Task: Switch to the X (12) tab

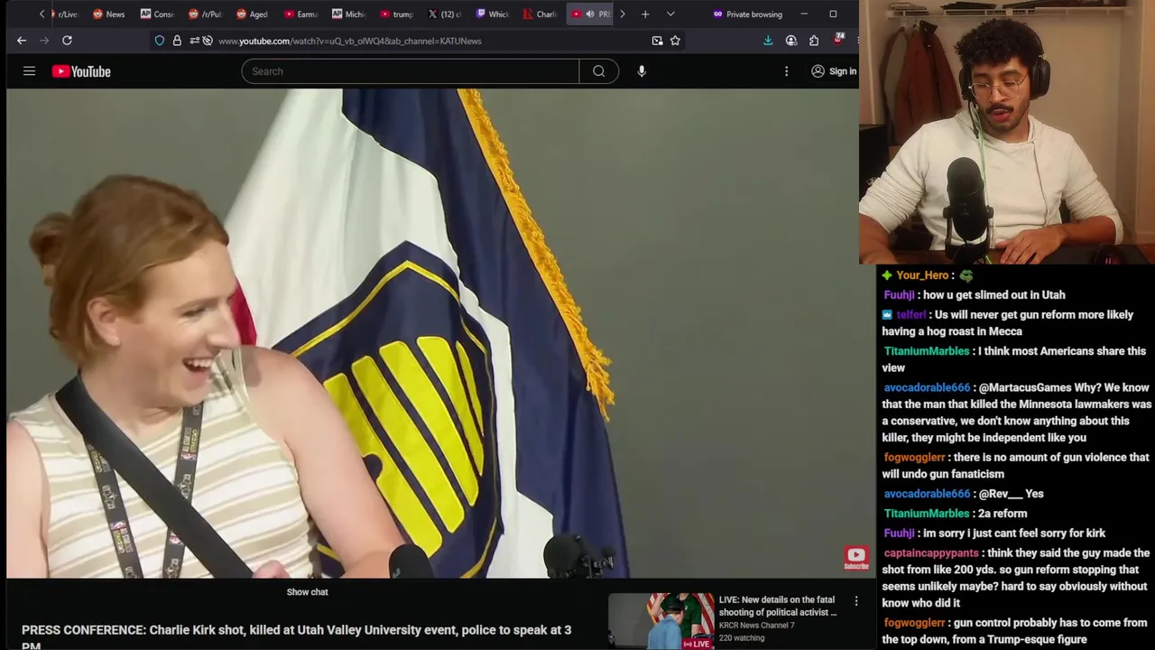Action: click(444, 14)
